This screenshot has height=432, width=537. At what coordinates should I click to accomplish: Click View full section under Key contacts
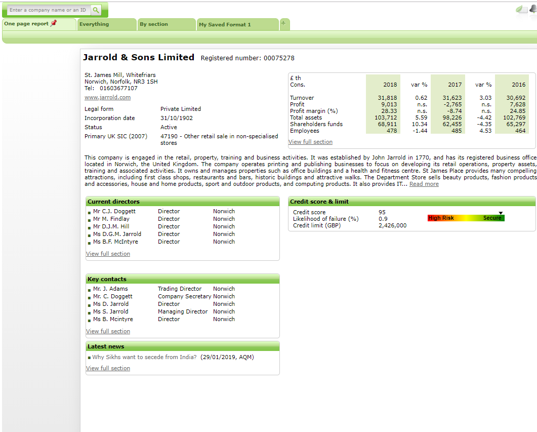point(108,331)
